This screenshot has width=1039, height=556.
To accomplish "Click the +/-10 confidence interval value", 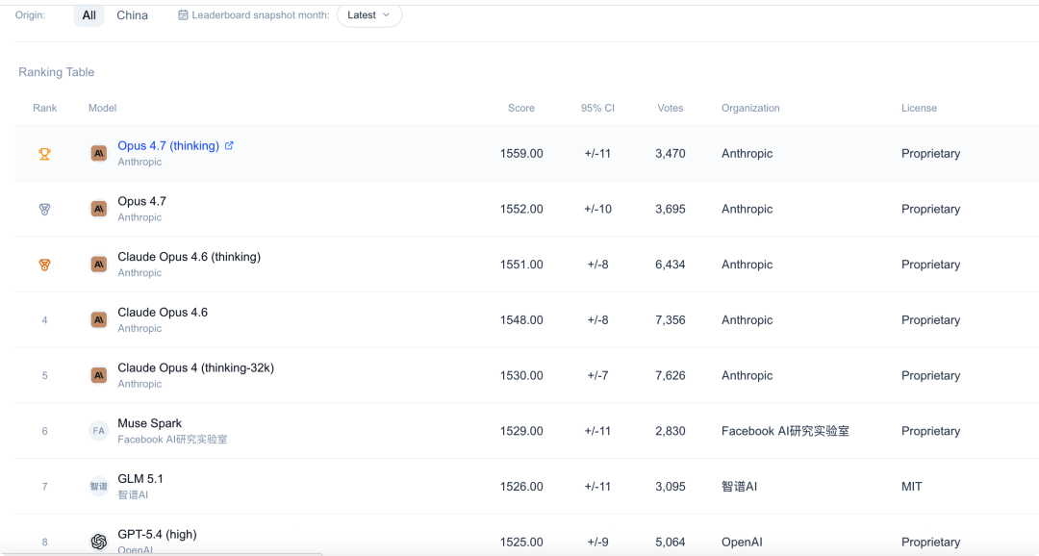I will [597, 210].
